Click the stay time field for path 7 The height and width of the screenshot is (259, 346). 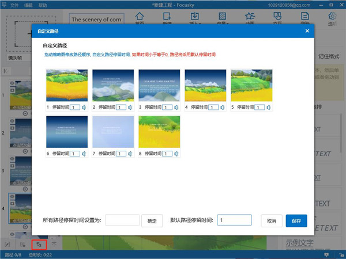pos(121,154)
